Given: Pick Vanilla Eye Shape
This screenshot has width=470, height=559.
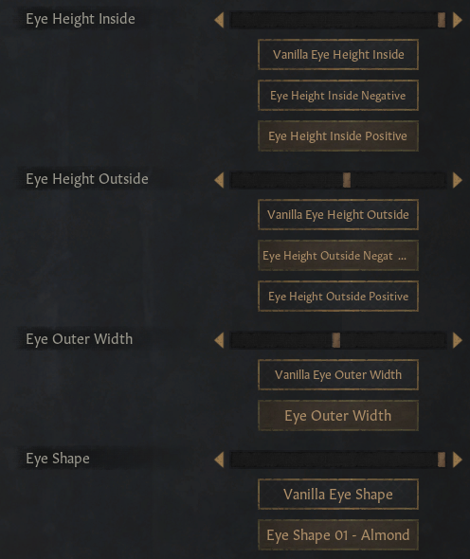Looking at the screenshot, I should coord(338,495).
